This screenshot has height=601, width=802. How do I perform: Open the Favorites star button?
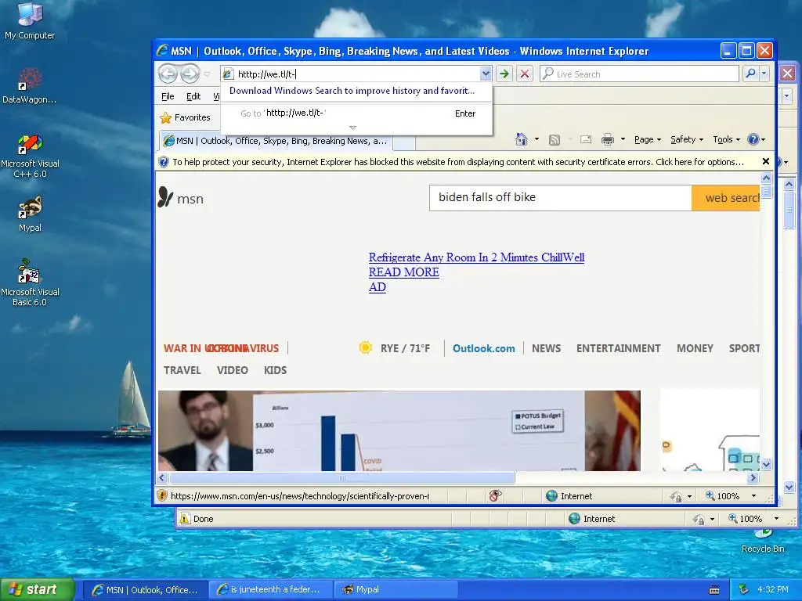[x=185, y=117]
